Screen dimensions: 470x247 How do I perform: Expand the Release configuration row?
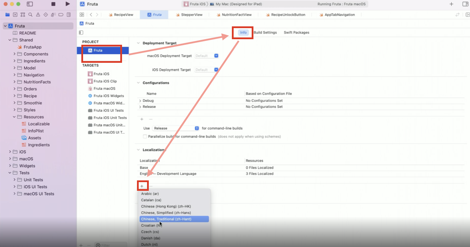coord(140,107)
